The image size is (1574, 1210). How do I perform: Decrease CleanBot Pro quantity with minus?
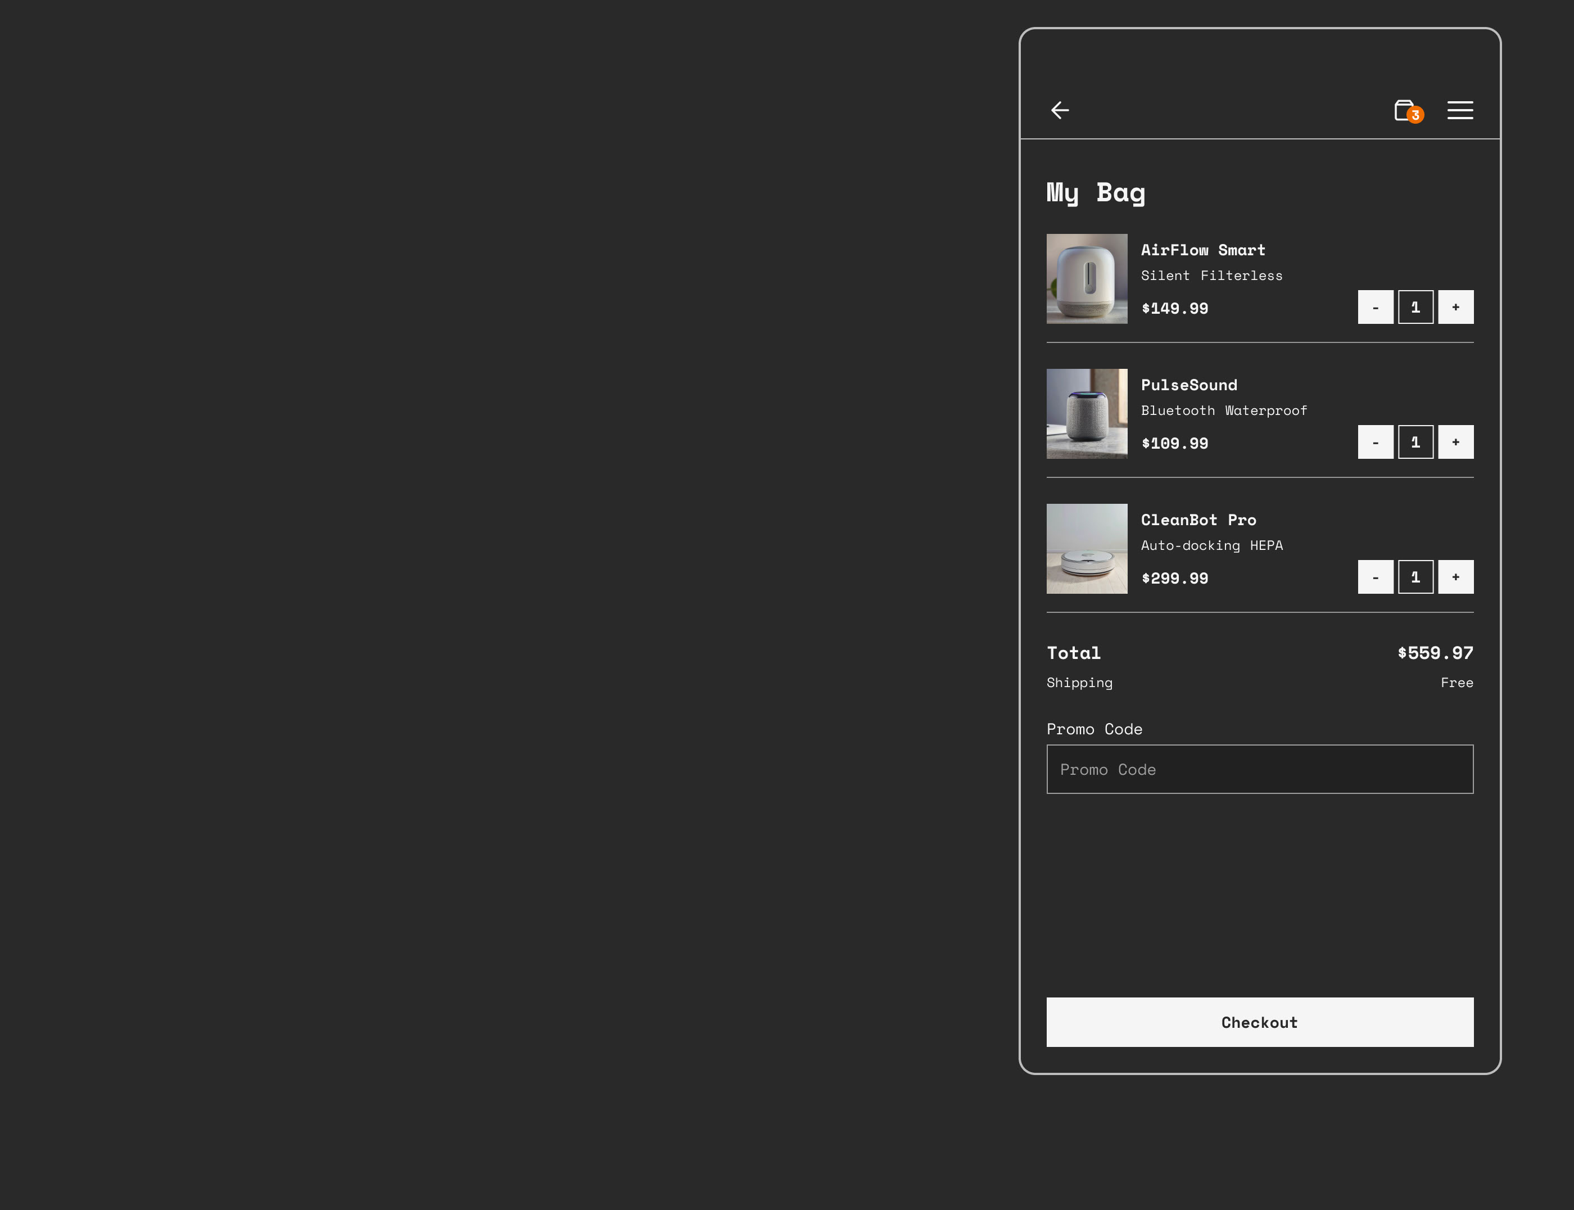tap(1374, 577)
